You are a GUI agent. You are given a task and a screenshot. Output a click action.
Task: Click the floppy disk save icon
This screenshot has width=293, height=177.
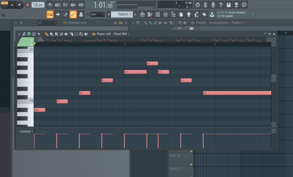point(229,5)
